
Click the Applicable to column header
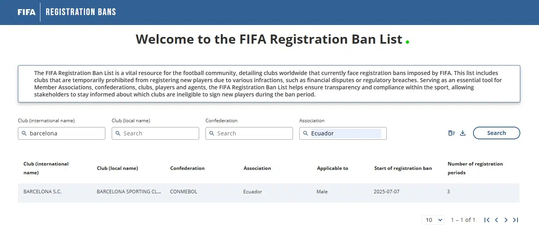[x=332, y=168]
